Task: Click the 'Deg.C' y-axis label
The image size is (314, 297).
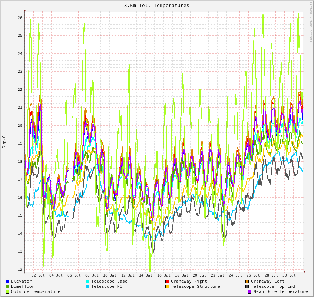Action: (x=4, y=142)
